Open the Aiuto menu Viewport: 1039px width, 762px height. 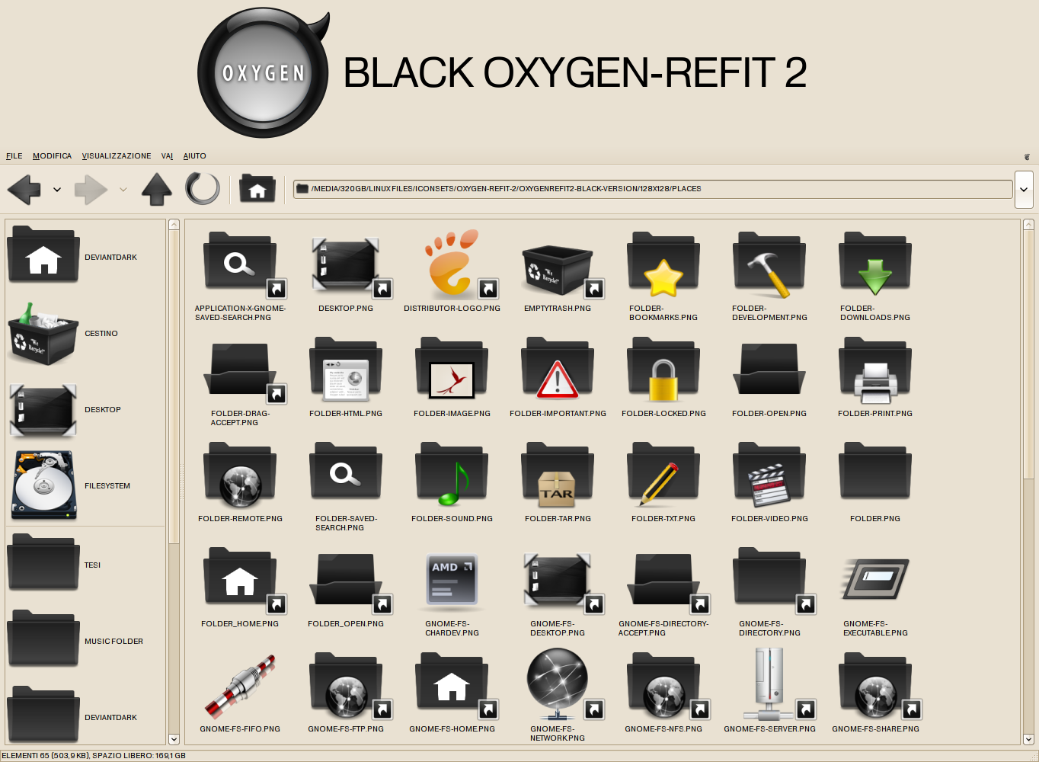[x=194, y=155]
